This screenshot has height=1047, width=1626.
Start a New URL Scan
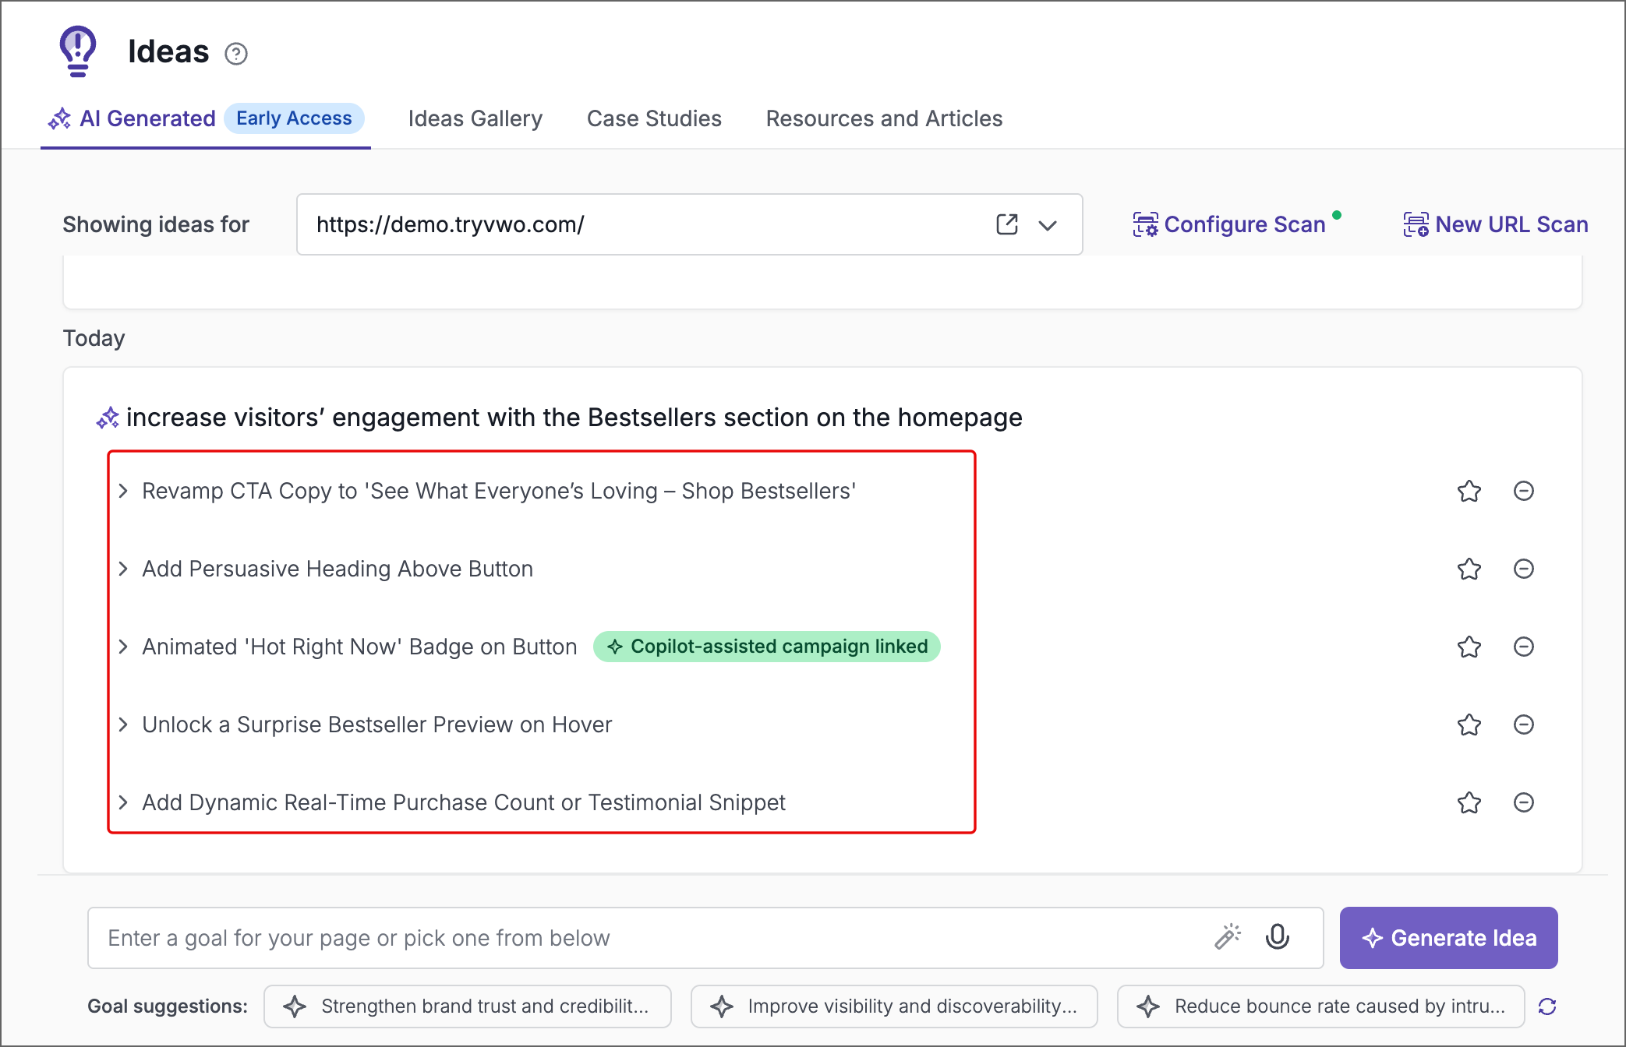[x=1496, y=224]
